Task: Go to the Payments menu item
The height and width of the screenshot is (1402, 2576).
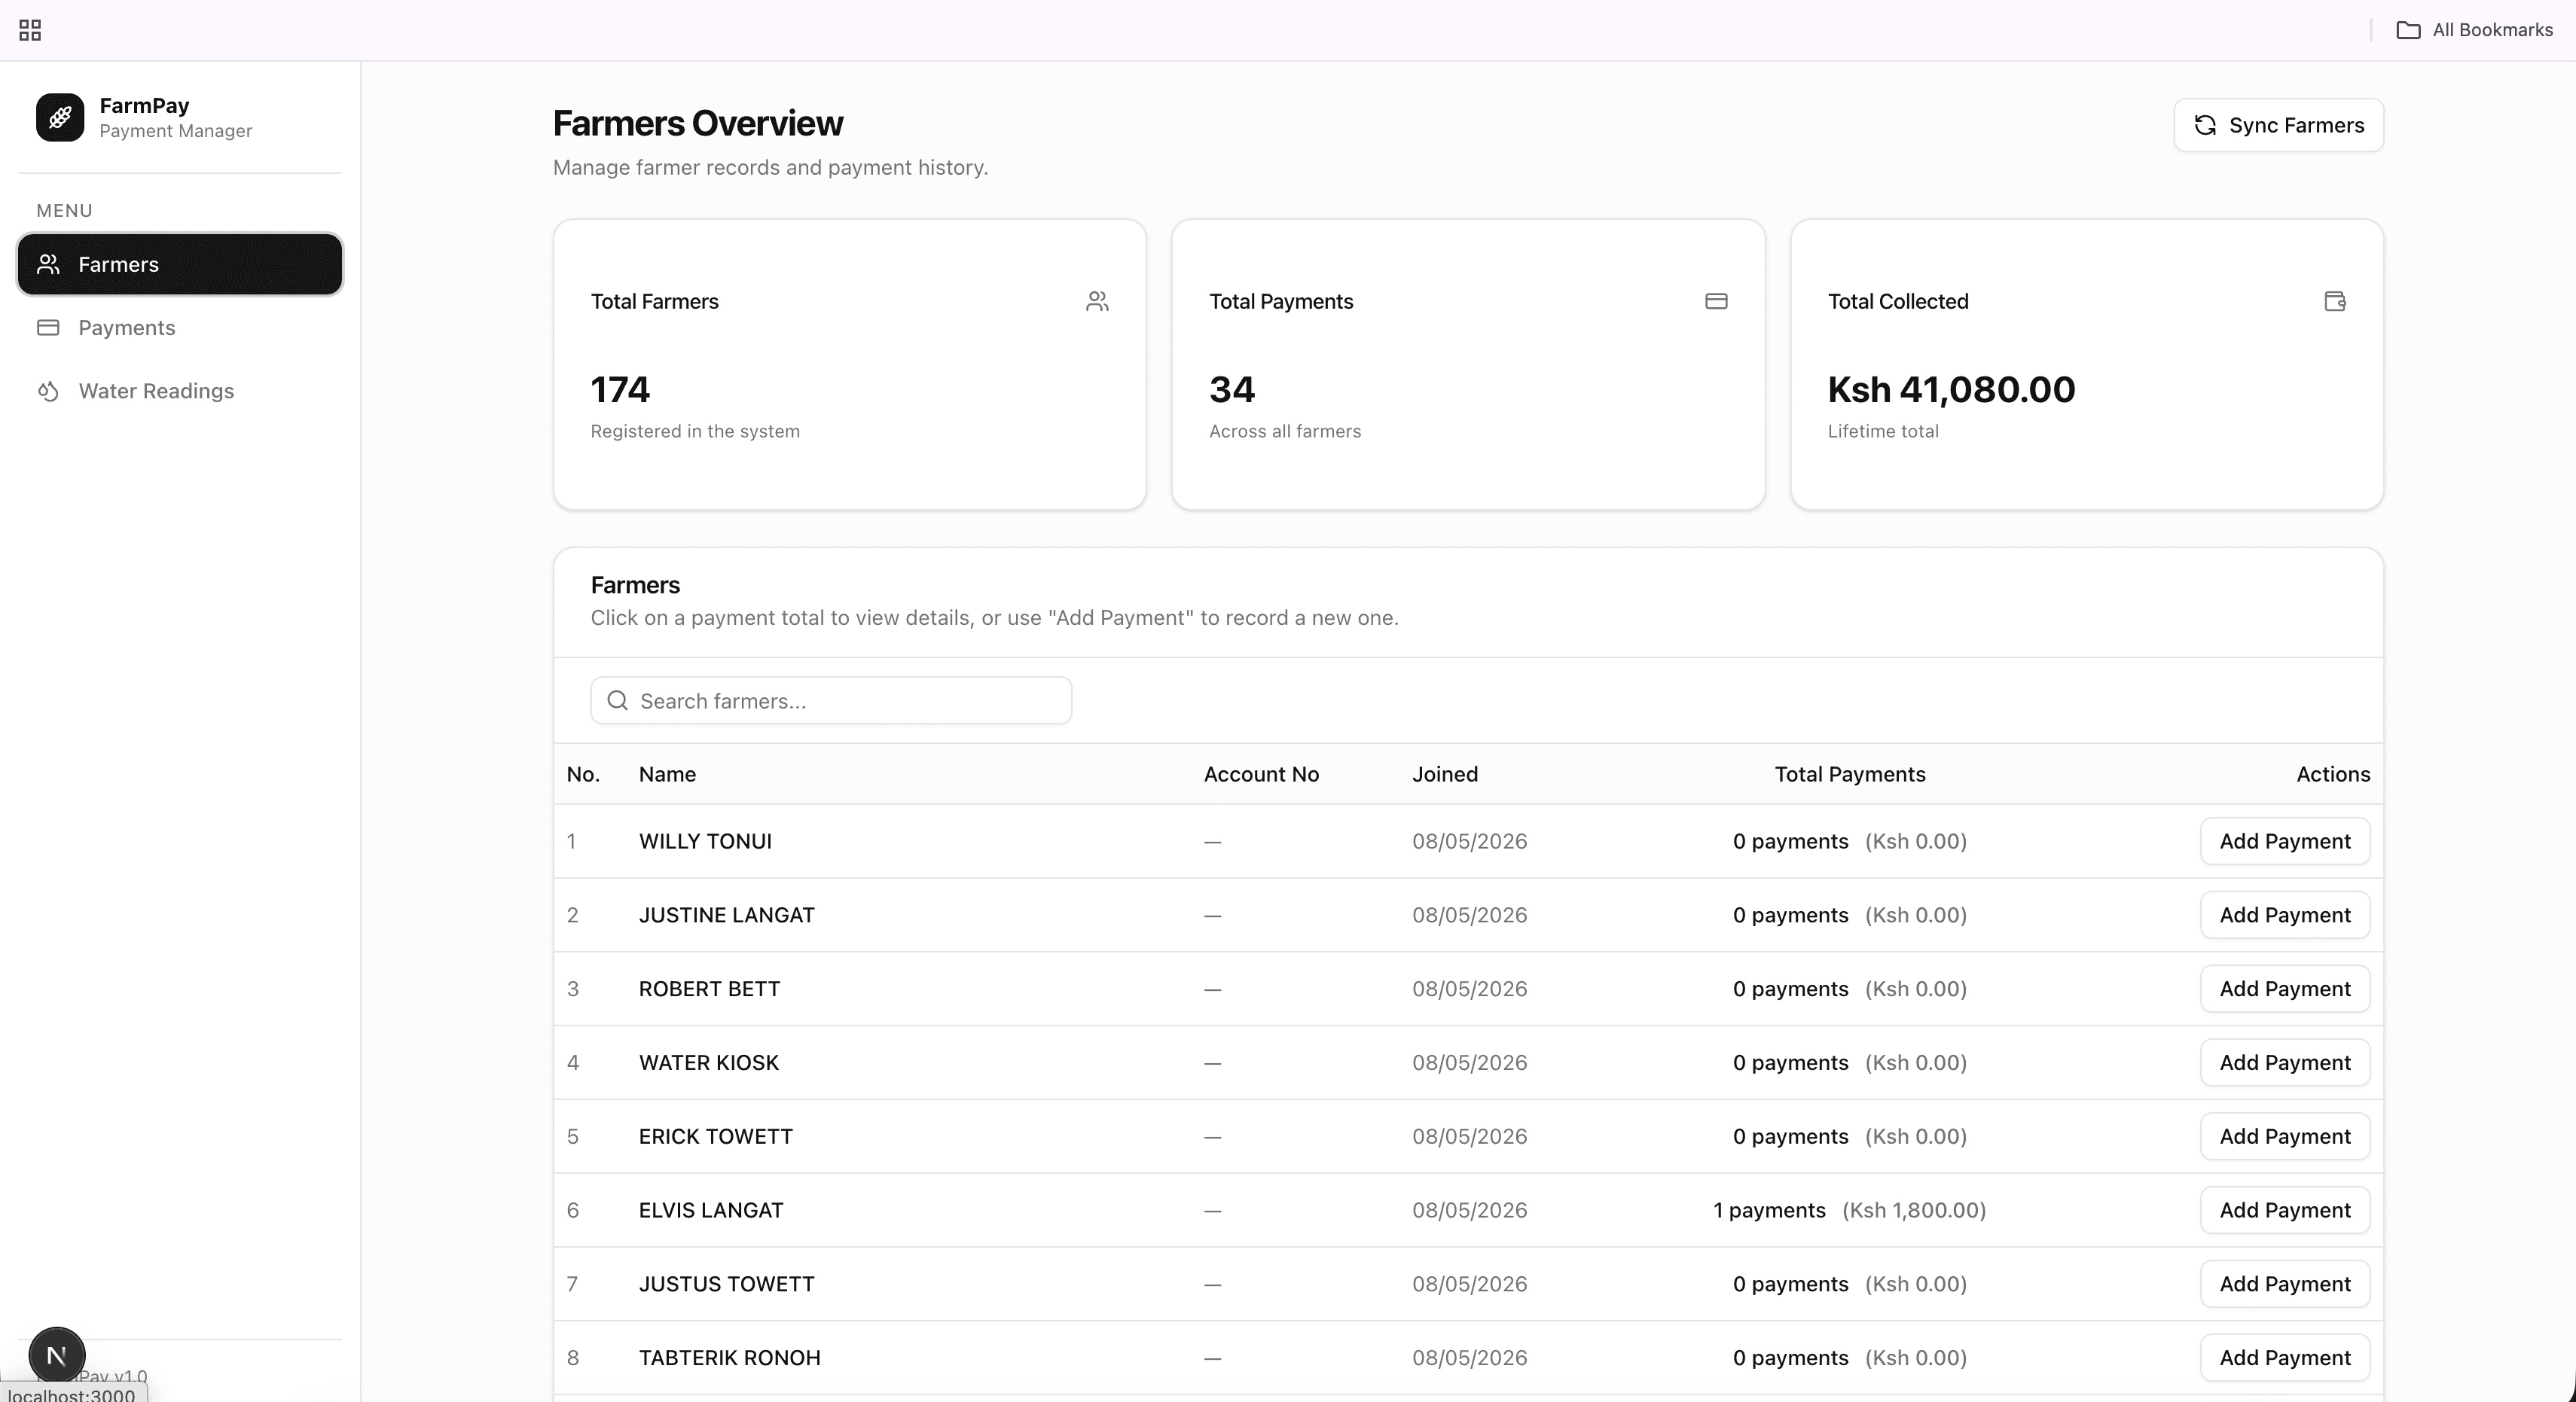Action: point(180,327)
